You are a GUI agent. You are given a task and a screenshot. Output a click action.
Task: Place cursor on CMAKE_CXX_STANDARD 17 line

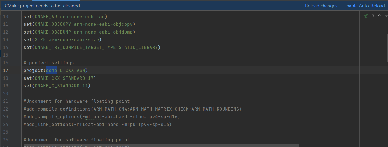[x=60, y=78]
